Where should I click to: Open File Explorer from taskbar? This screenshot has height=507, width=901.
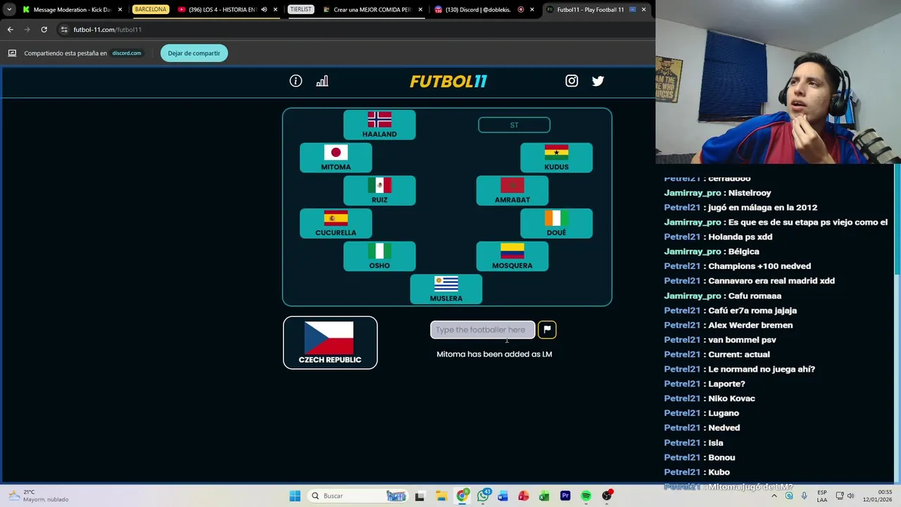click(x=441, y=496)
